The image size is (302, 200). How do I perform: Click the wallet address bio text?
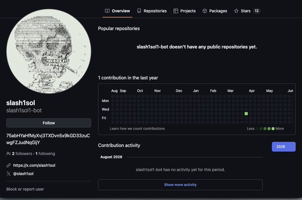tap(48, 139)
